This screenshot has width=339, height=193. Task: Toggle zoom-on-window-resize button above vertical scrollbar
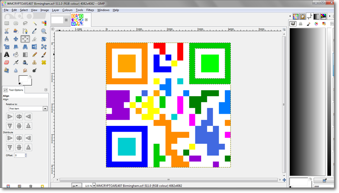pyautogui.click(x=284, y=29)
